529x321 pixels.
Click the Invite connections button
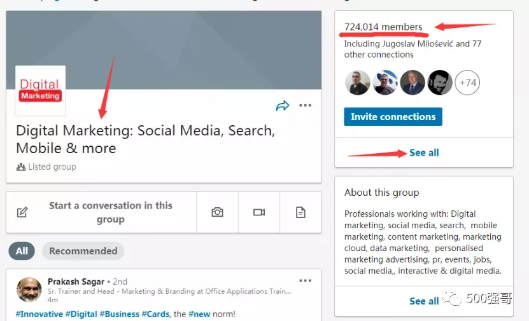[393, 116]
